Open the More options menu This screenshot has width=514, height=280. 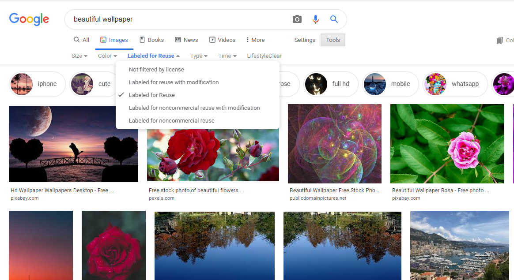[255, 40]
